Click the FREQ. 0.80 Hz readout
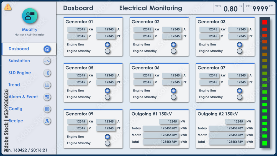 [228, 8]
